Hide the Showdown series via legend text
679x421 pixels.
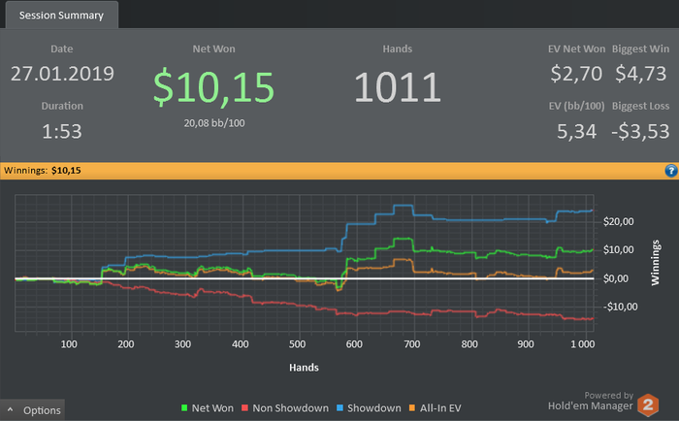[374, 408]
